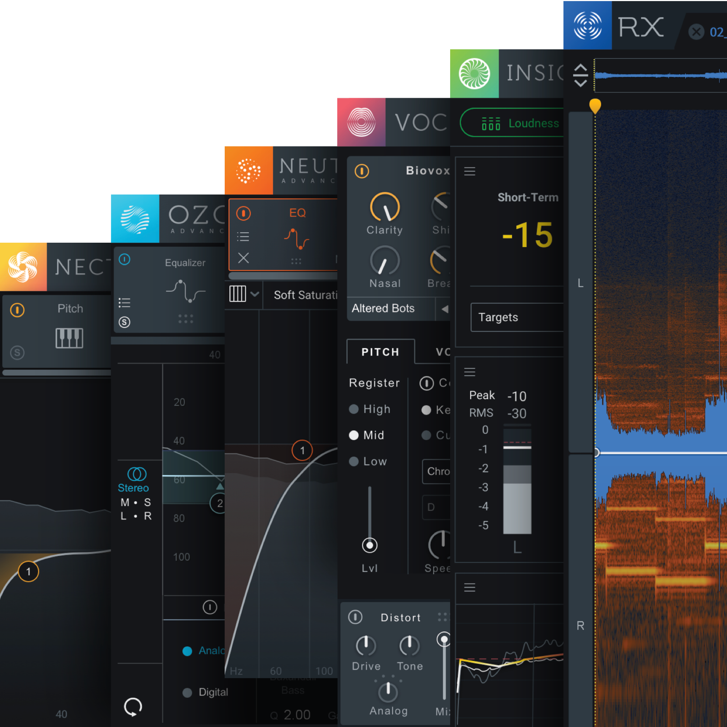727x727 pixels.
Task: Click the Insight green swirl logo
Action: click(474, 73)
